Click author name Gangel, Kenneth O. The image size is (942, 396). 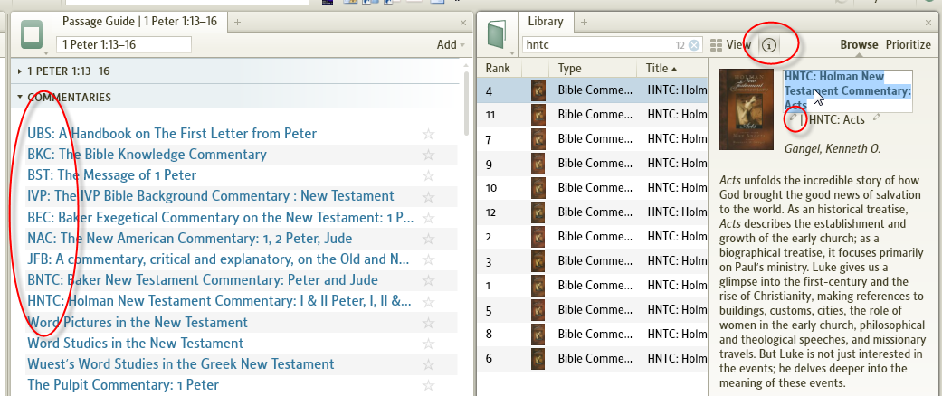[x=833, y=149]
